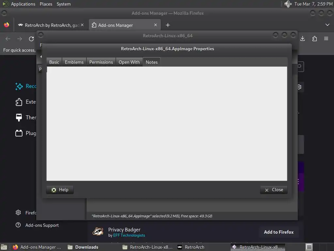This screenshot has height=251, width=334.
Task: Open the Emblems tab
Action: pos(74,62)
